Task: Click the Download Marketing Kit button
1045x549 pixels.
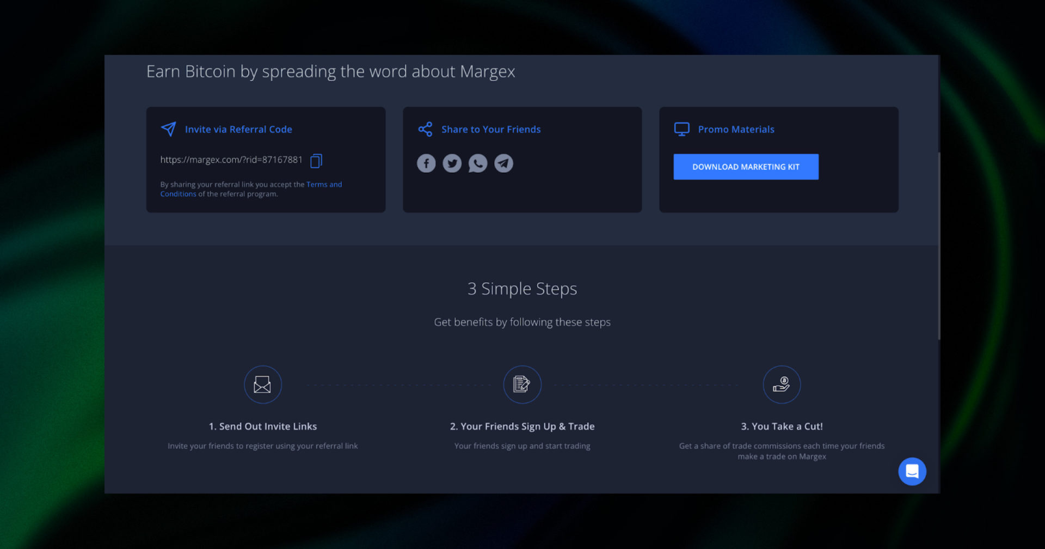Action: (746, 167)
